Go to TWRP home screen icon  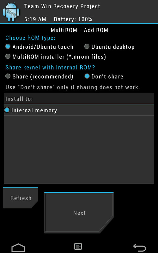18,248
